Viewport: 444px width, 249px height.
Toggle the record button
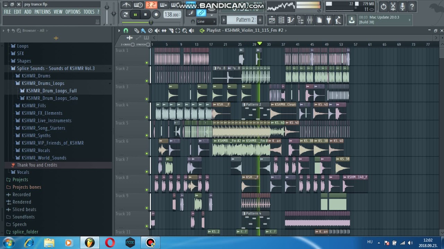pyautogui.click(x=156, y=15)
